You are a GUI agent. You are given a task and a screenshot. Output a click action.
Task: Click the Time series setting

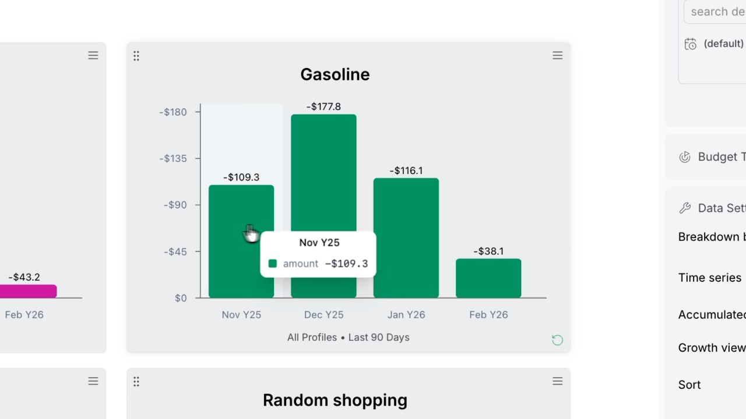[x=710, y=278]
